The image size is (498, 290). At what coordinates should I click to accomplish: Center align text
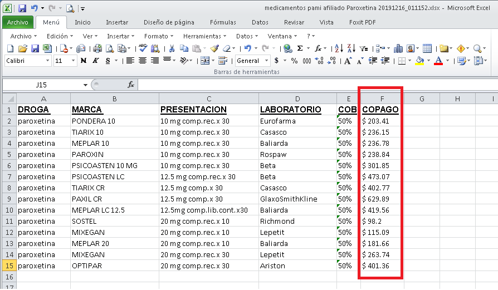point(142,61)
